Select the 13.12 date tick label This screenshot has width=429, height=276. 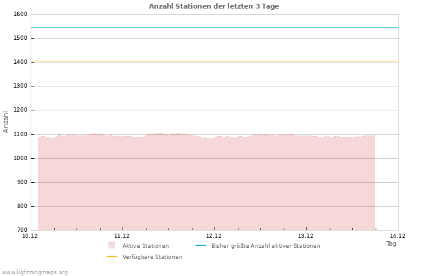306,236
